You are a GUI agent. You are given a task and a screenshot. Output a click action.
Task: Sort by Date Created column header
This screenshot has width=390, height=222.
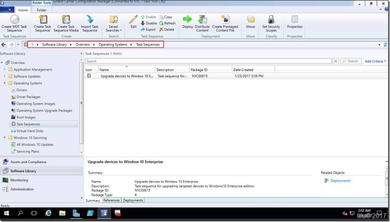[253, 70]
